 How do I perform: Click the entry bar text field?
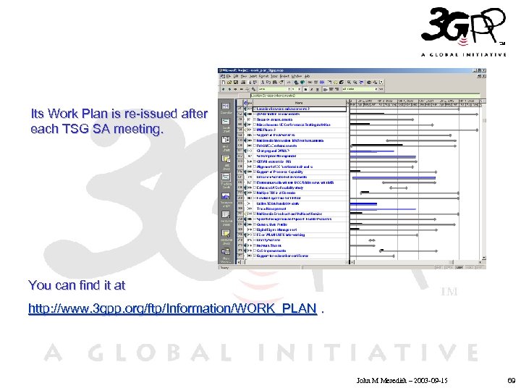pos(365,96)
